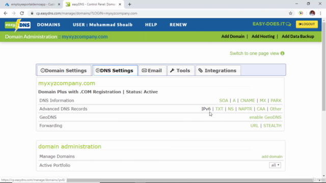Click Add Data Backup link
This screenshot has height=183, width=326.
297,37
